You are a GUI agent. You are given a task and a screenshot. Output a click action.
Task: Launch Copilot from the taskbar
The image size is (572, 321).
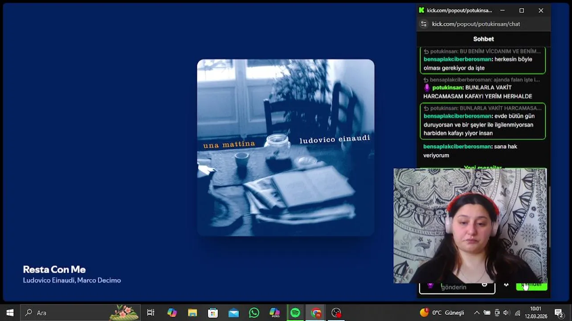pos(172,313)
